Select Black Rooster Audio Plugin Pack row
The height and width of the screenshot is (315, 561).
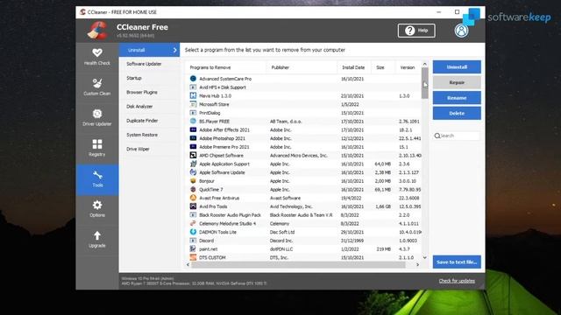click(303, 215)
